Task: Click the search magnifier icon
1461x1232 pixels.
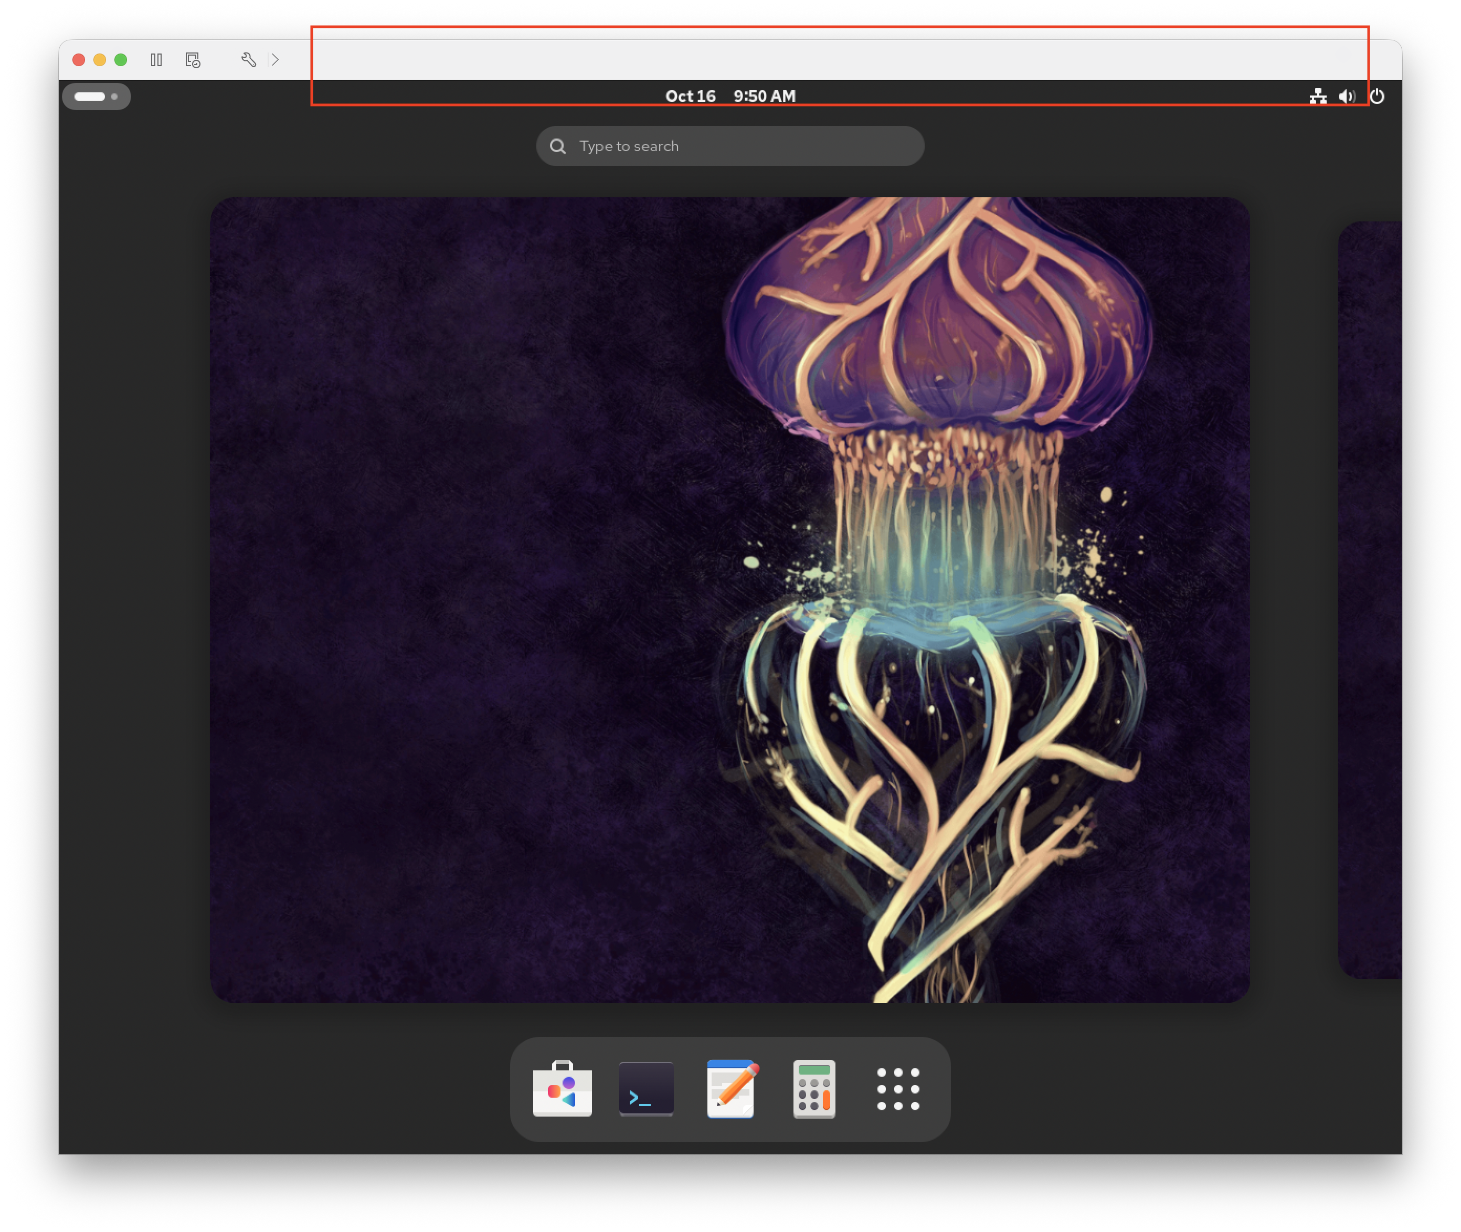Action: 557,146
